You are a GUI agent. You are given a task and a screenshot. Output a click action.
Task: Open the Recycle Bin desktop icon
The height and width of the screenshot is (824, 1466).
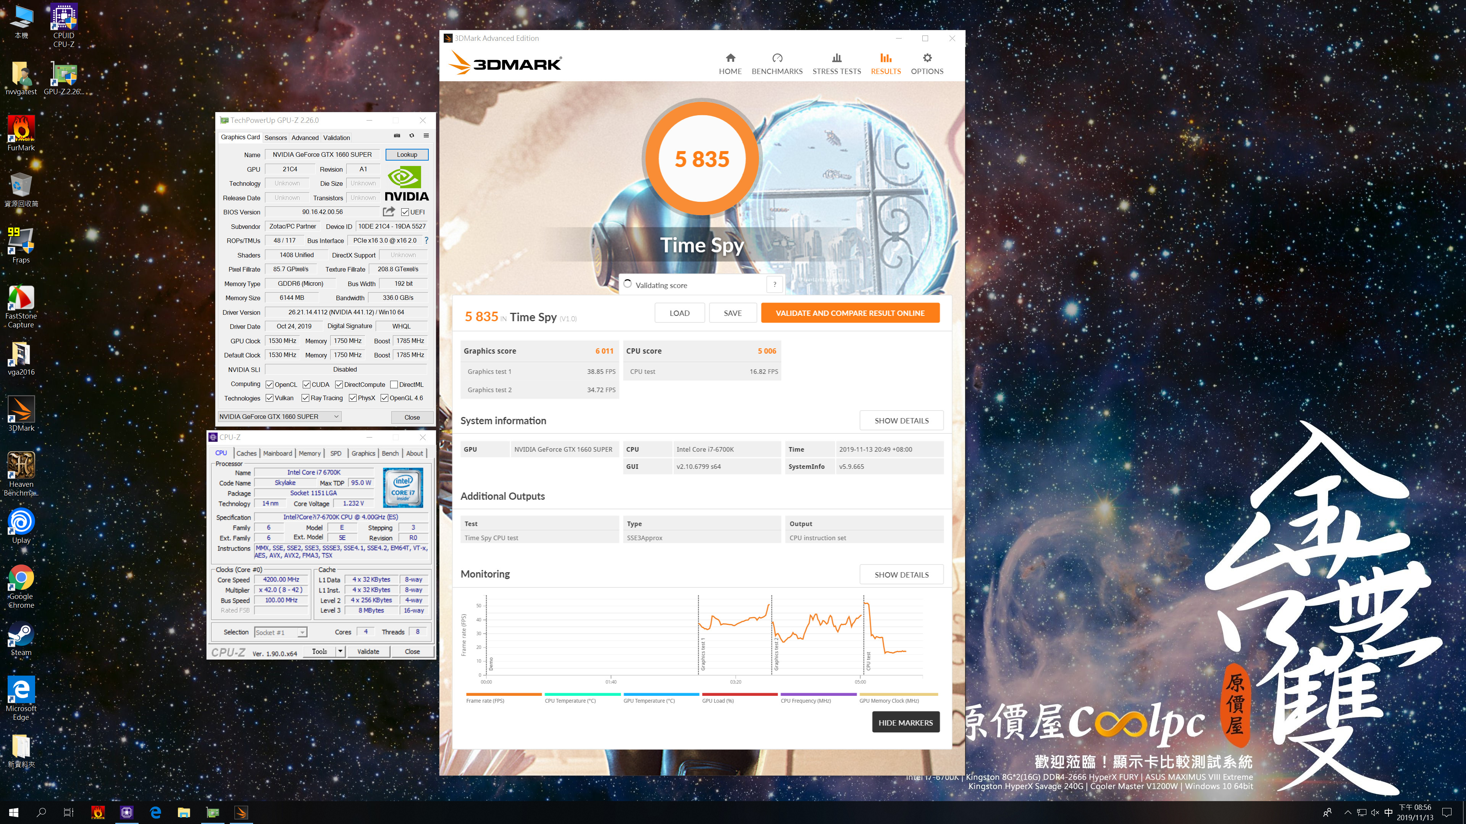[21, 189]
